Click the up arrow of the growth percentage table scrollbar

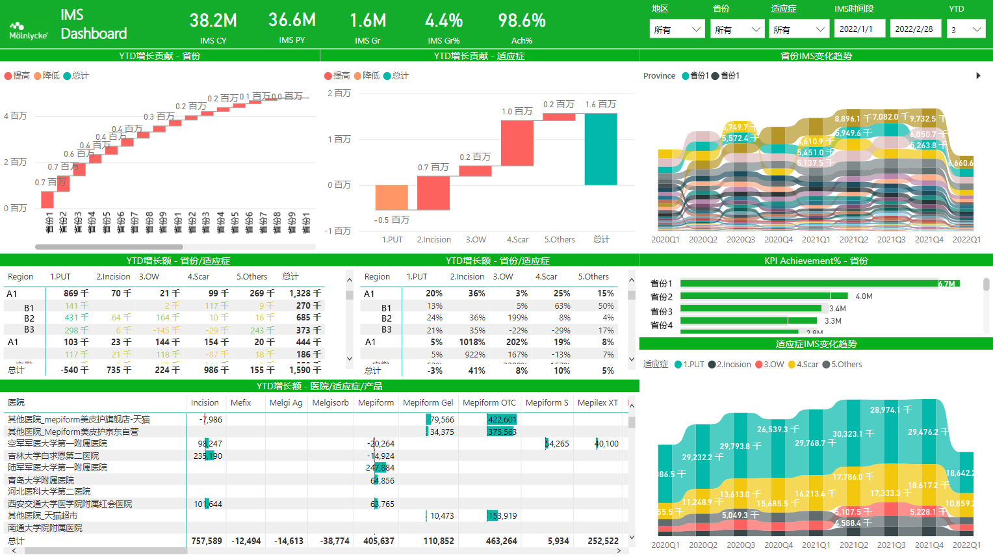pyautogui.click(x=632, y=280)
